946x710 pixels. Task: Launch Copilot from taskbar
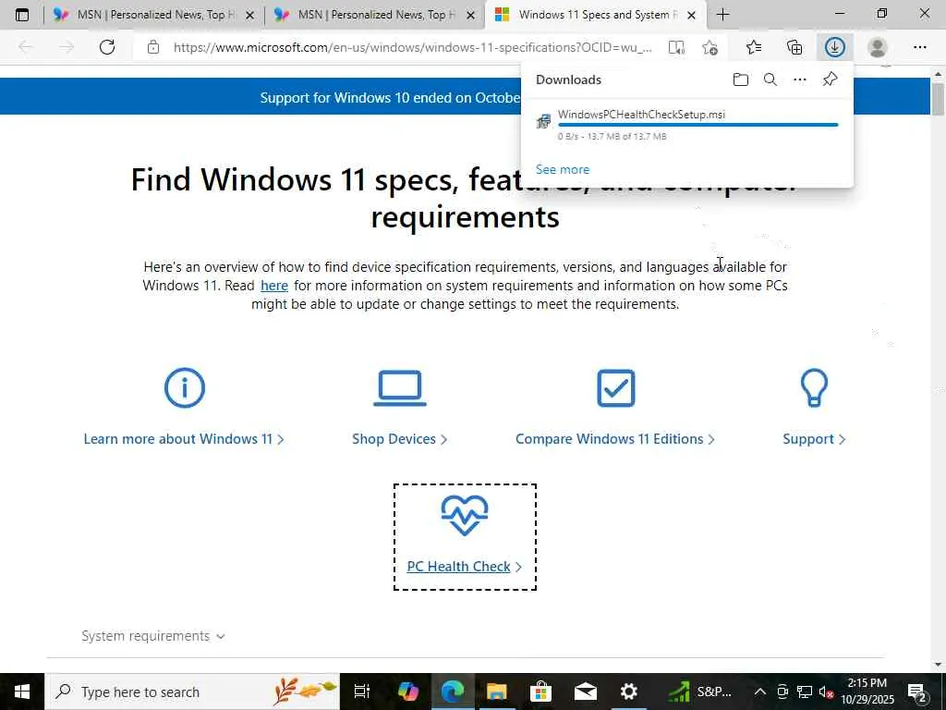click(x=407, y=692)
